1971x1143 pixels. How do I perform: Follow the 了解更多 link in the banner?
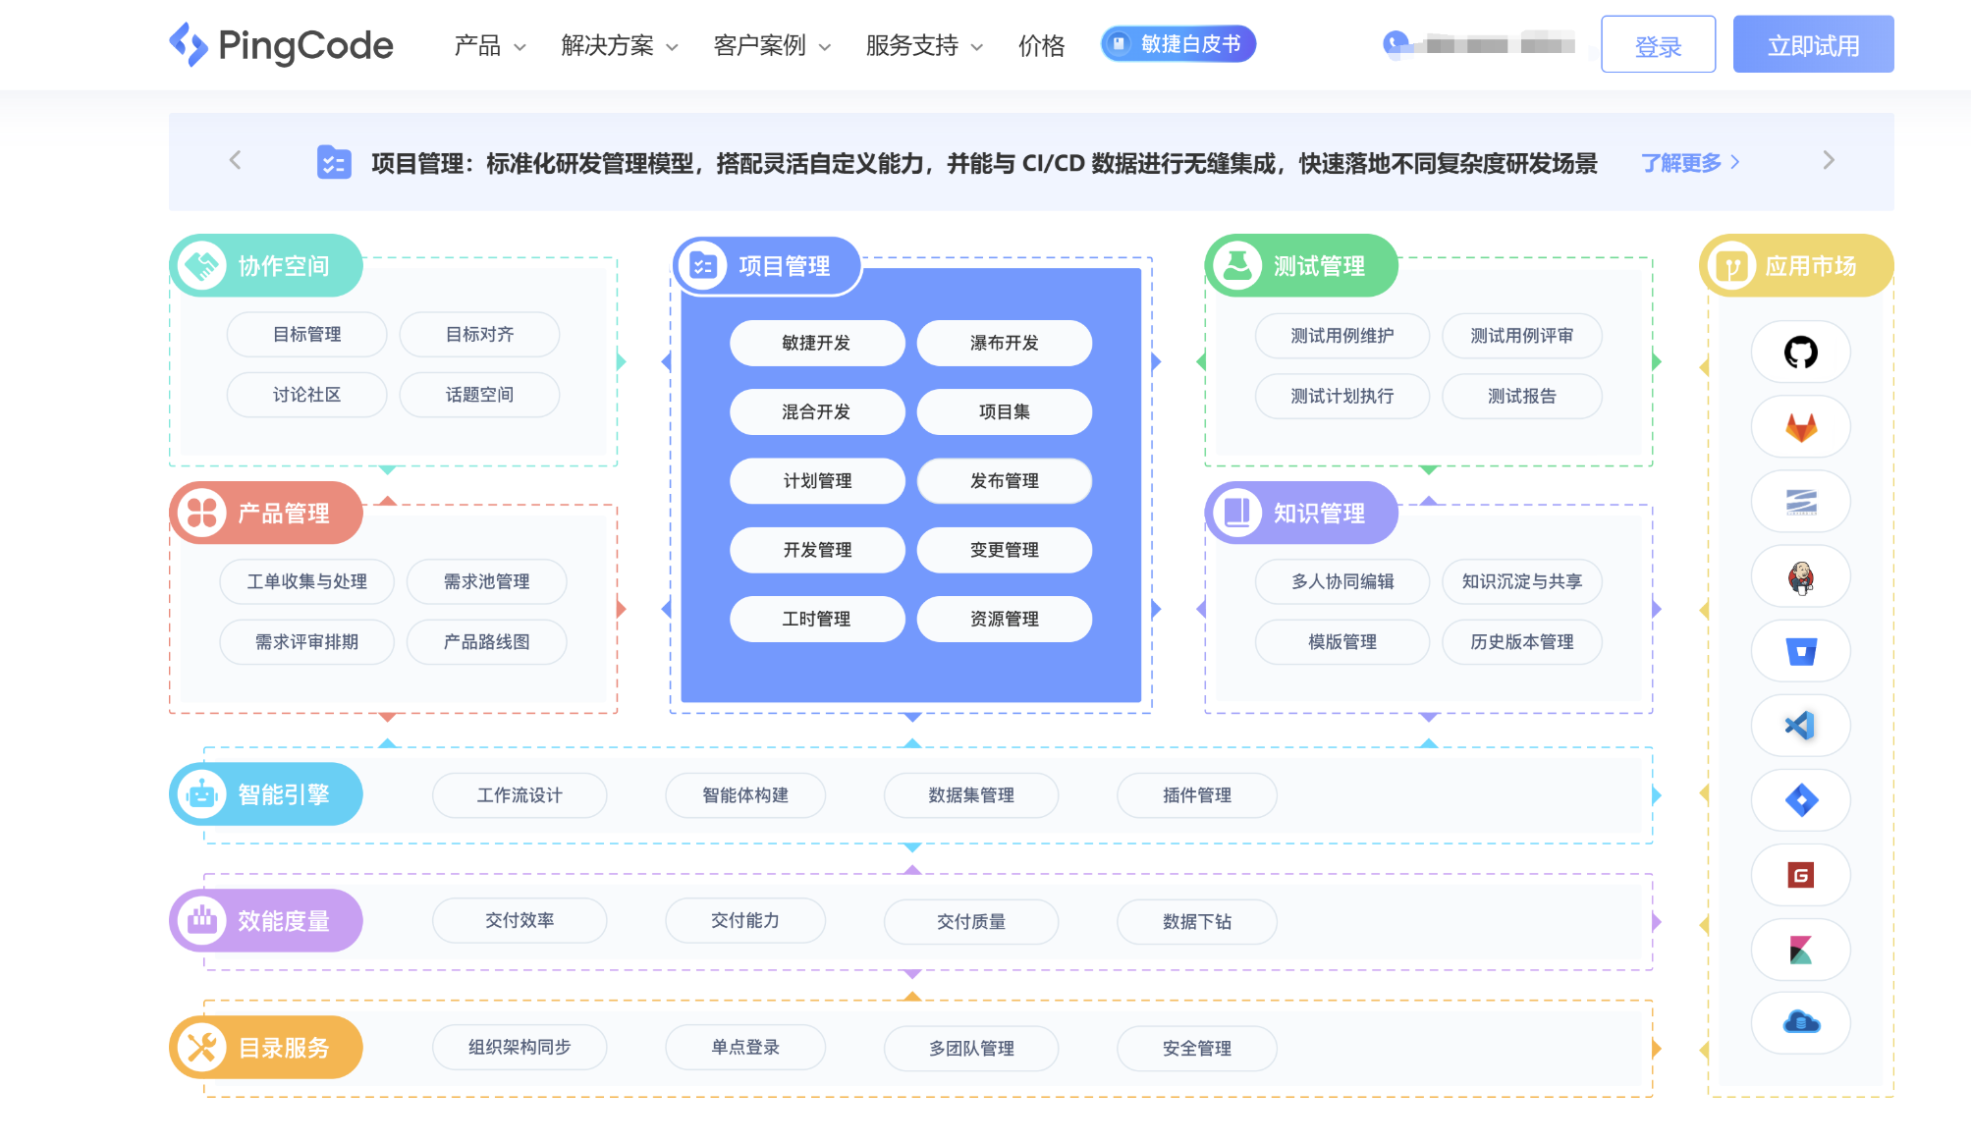[1681, 162]
